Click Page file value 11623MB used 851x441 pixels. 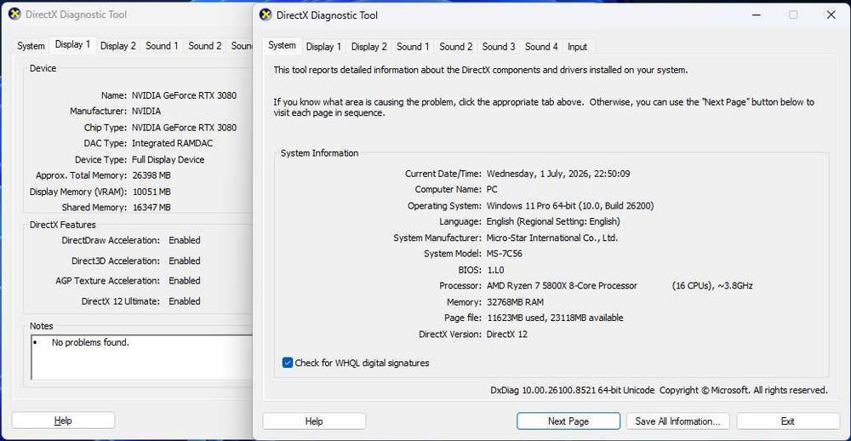555,318
